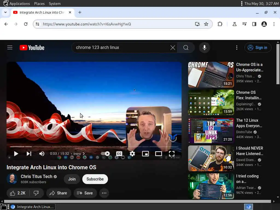Open Chrome Labs flask icon
This screenshot has height=210, width=280.
tap(234, 24)
